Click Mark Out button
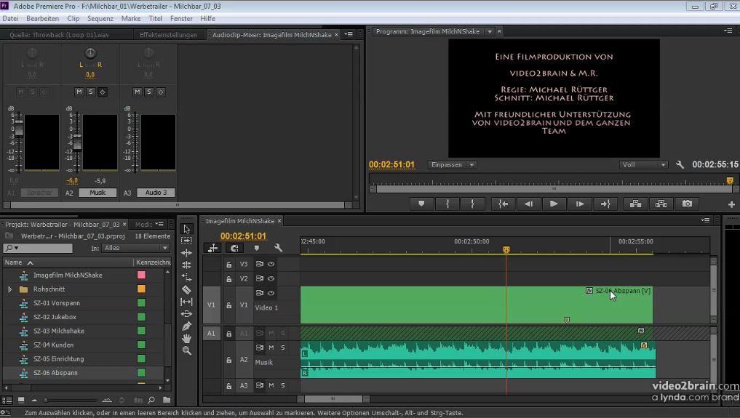The height and width of the screenshot is (418, 740). [x=472, y=204]
